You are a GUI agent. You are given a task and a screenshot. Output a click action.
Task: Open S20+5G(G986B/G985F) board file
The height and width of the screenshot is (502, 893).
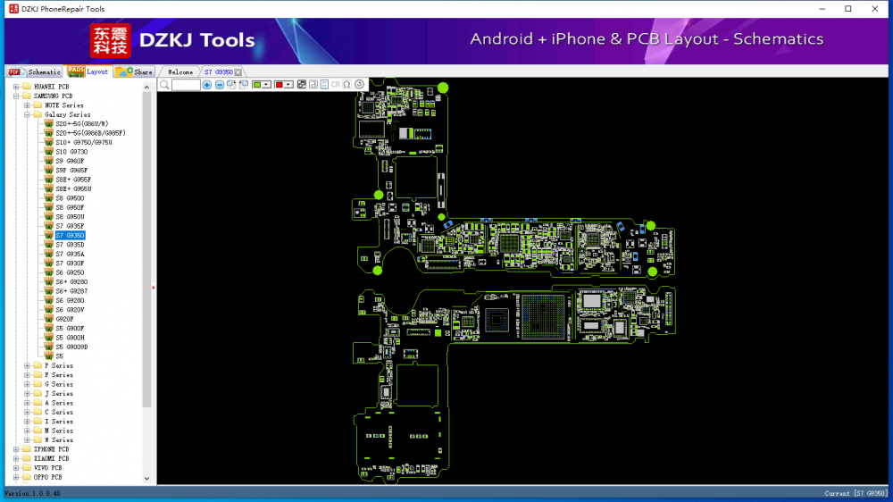pyautogui.click(x=90, y=133)
